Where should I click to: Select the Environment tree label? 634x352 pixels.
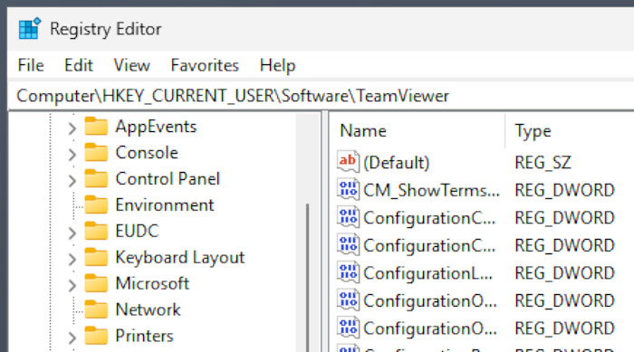(165, 205)
